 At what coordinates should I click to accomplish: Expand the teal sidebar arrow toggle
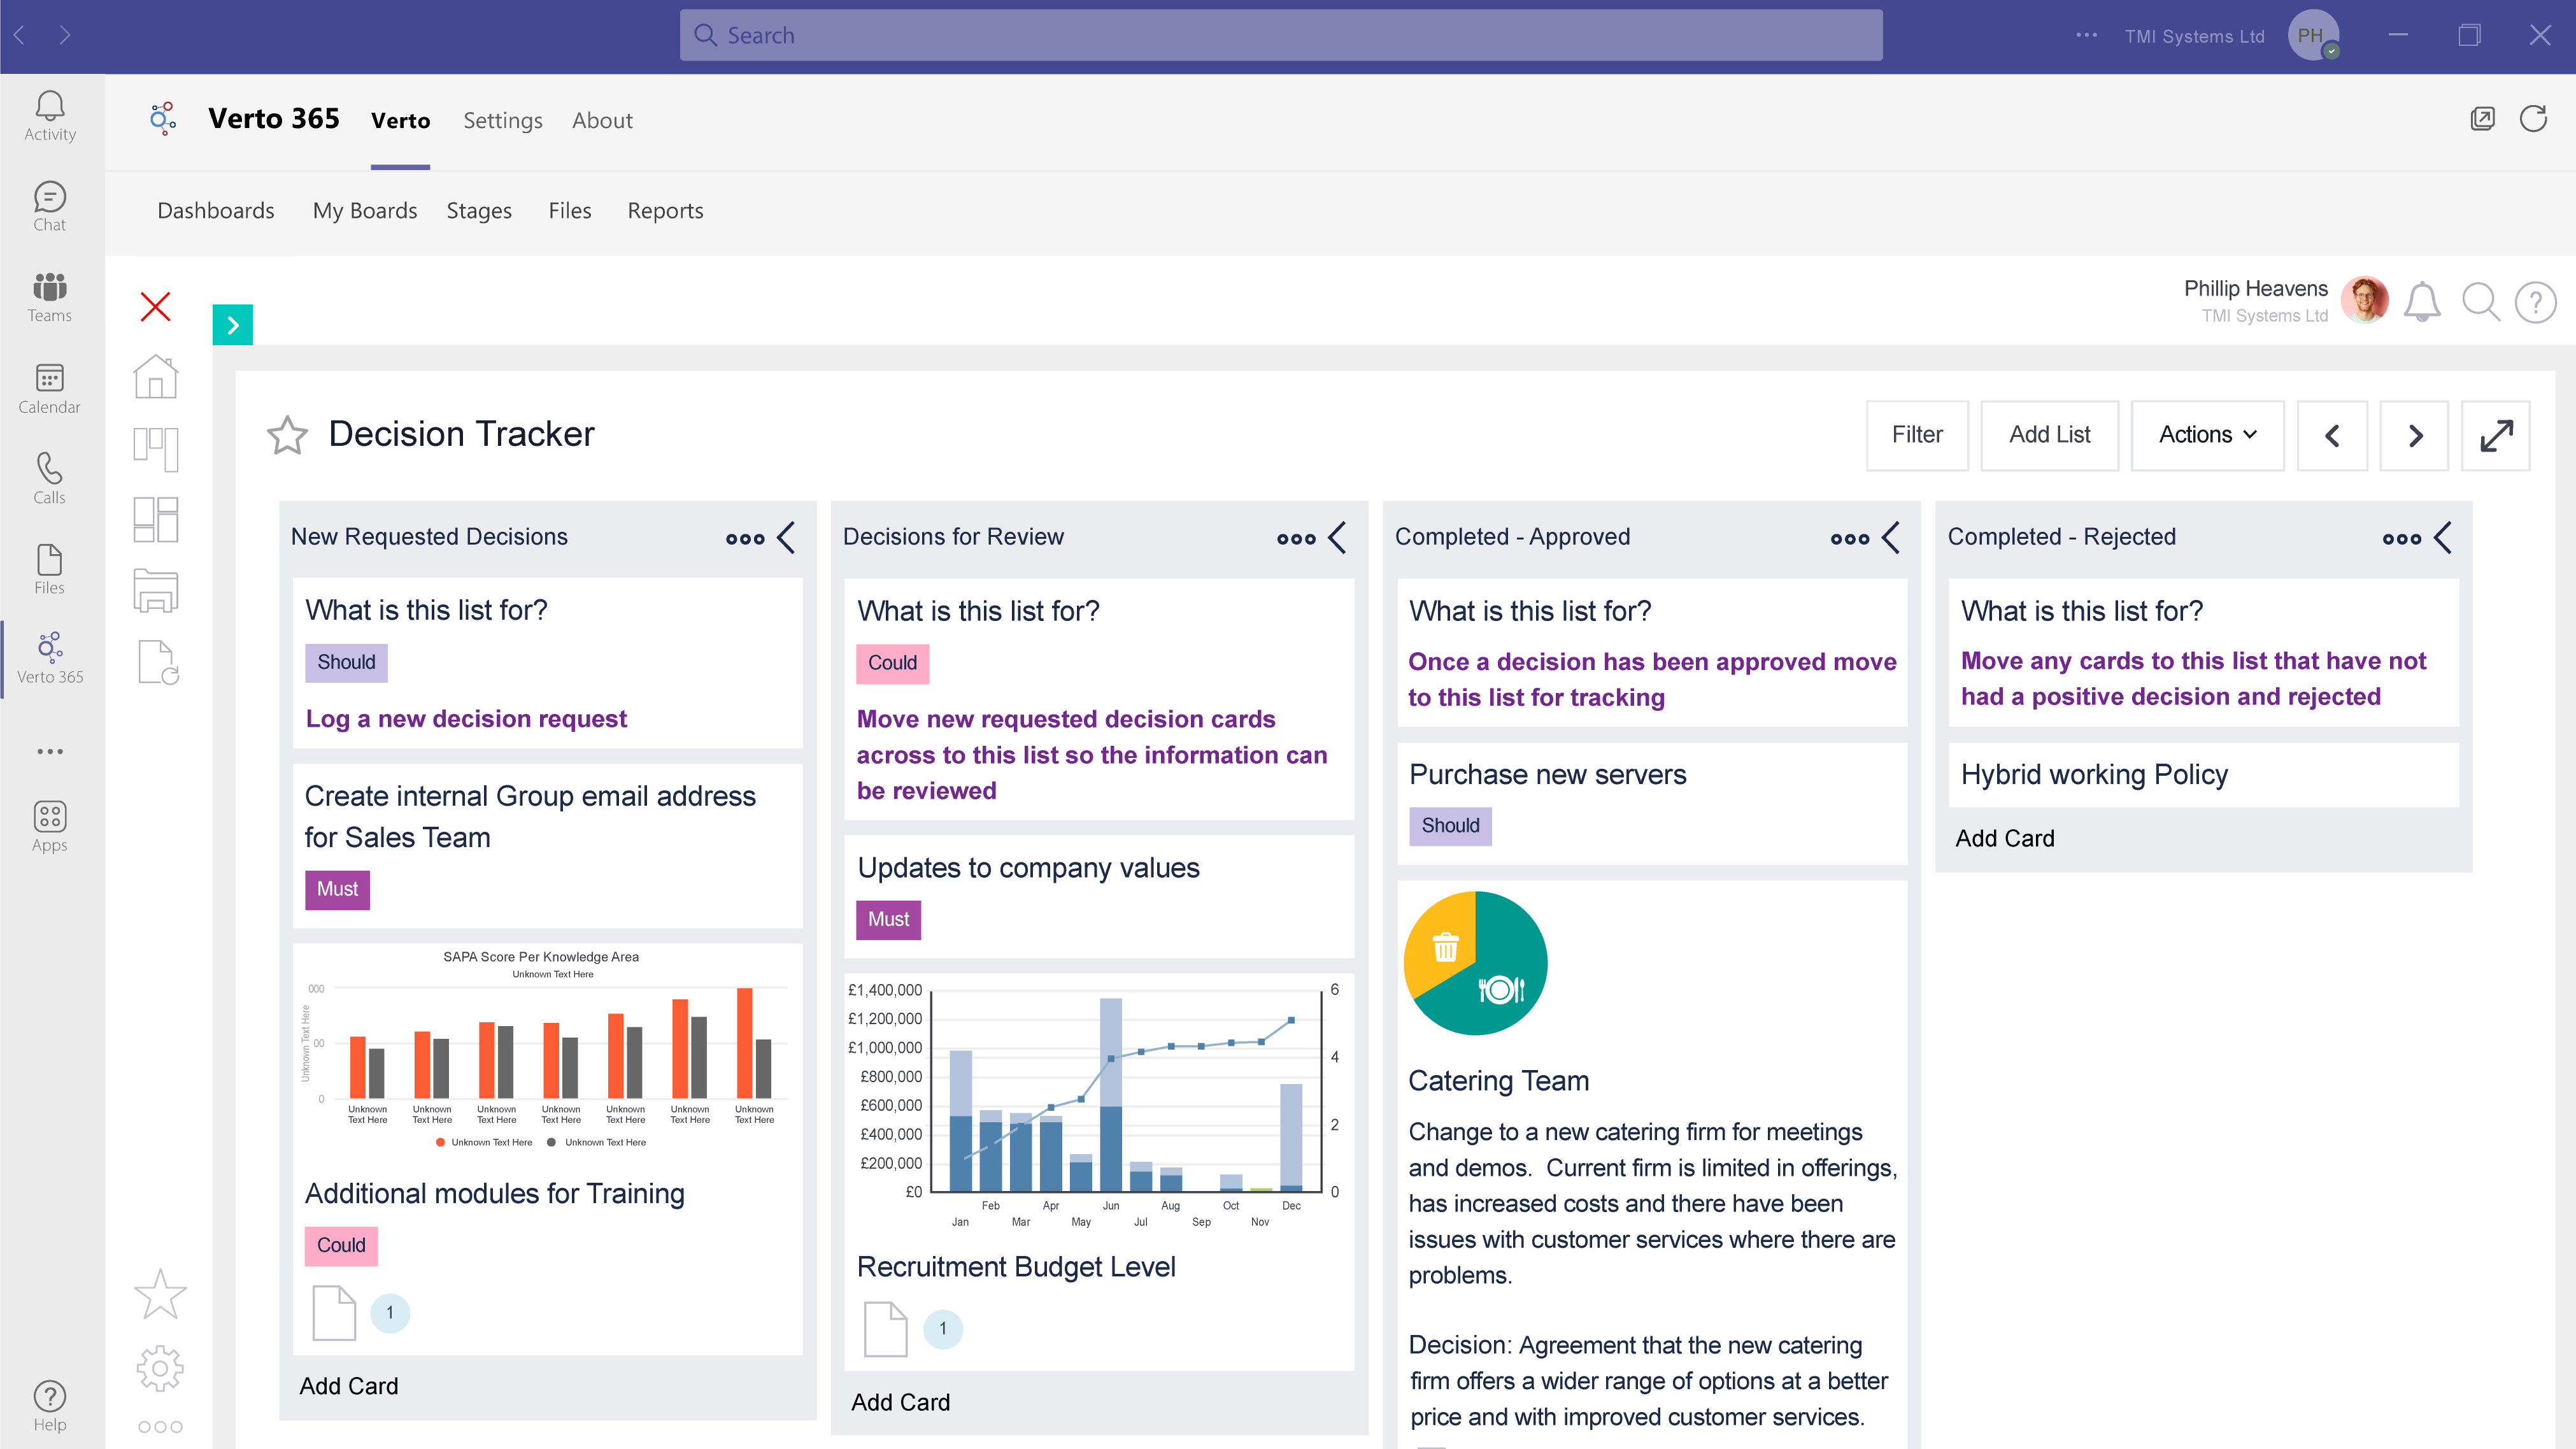tap(233, 325)
